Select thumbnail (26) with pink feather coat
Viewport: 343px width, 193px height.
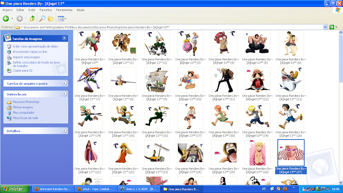(x=257, y=153)
